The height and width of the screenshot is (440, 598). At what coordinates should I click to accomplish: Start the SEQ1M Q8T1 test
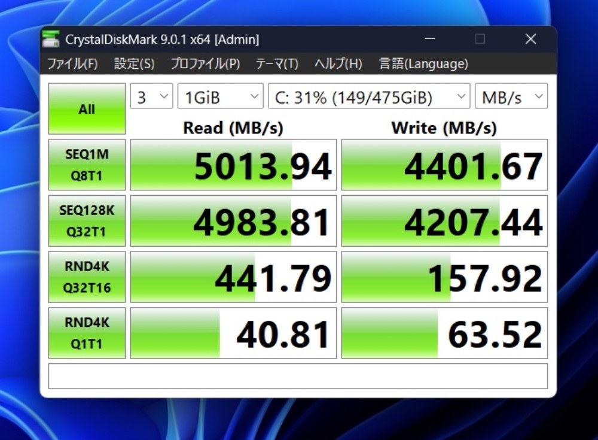click(87, 165)
